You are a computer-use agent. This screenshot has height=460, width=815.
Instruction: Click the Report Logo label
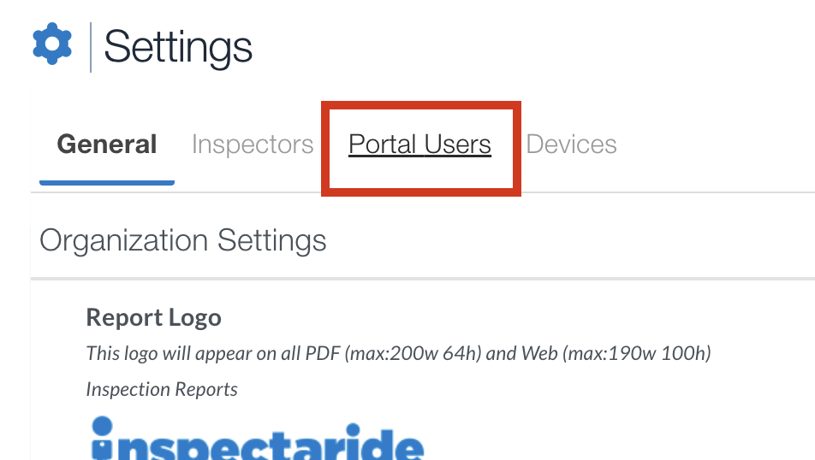pyautogui.click(x=154, y=317)
